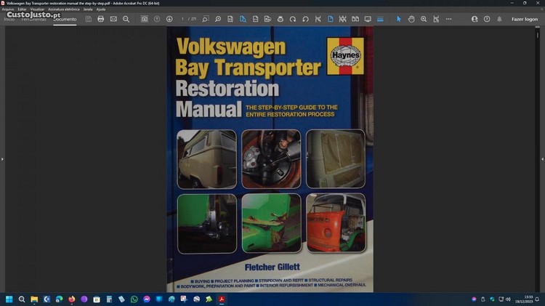Expand more tools ellipsis
The image size is (545, 306).
[x=449, y=19]
